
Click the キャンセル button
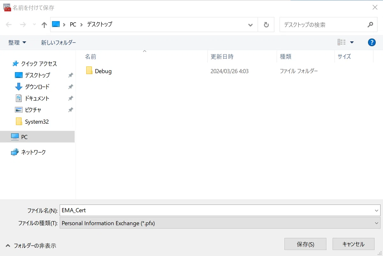[353, 244]
